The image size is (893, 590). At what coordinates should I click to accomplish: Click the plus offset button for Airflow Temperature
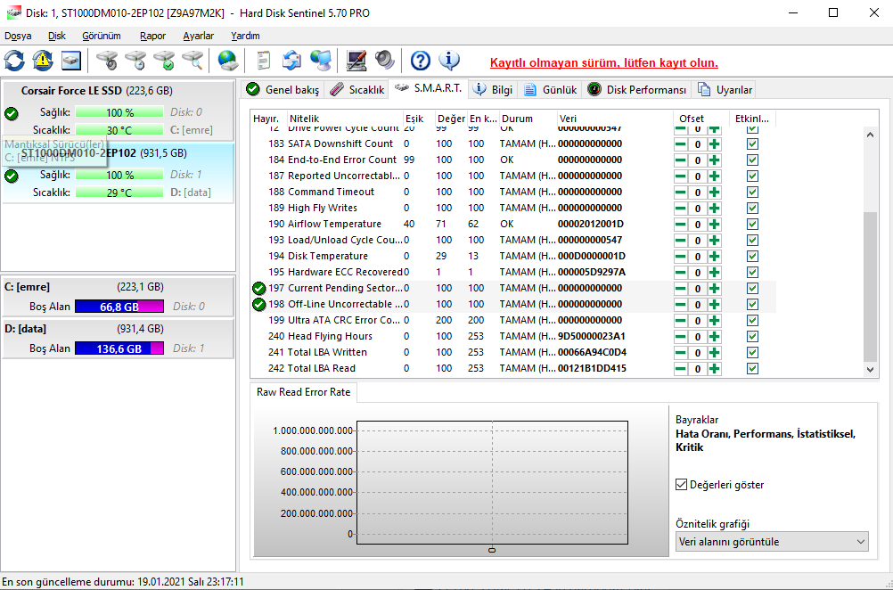coord(714,225)
